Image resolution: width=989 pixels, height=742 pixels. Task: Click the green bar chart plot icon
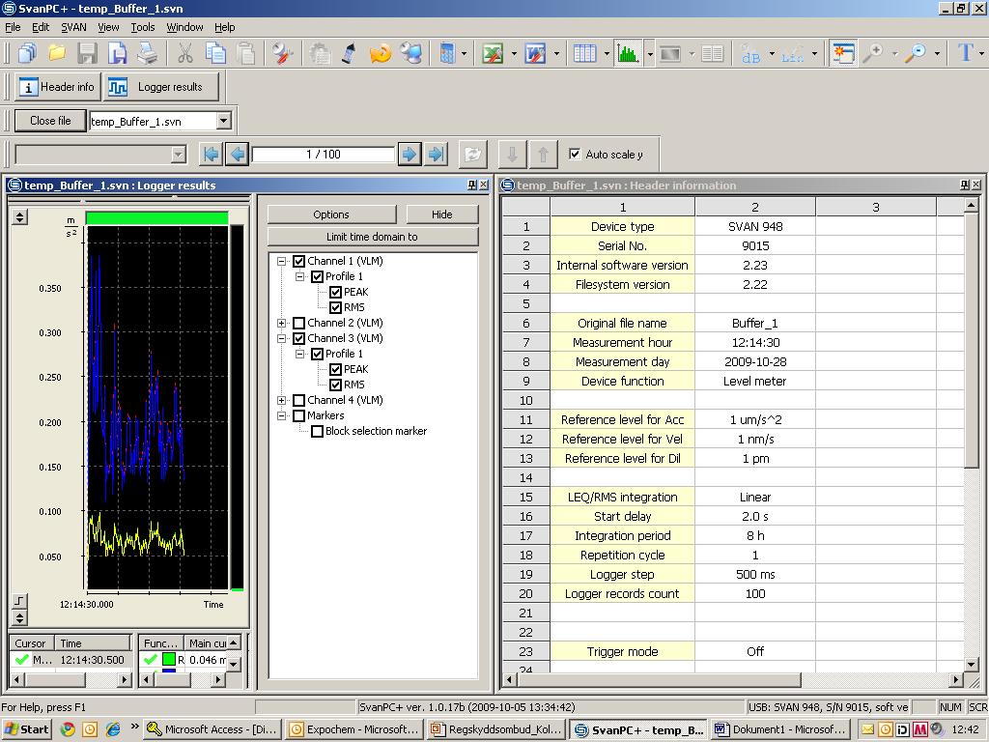coord(628,54)
